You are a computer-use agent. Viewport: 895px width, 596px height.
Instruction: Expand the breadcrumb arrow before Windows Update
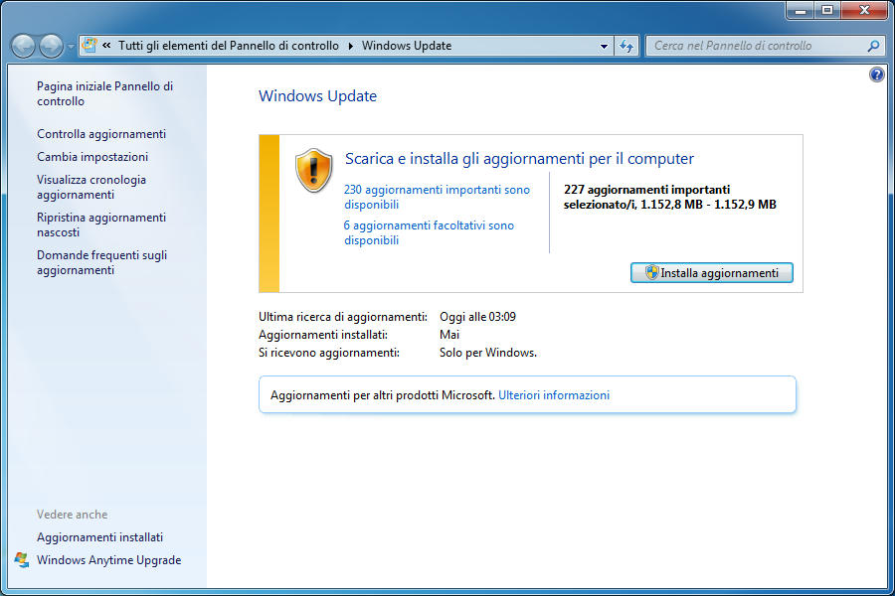350,46
